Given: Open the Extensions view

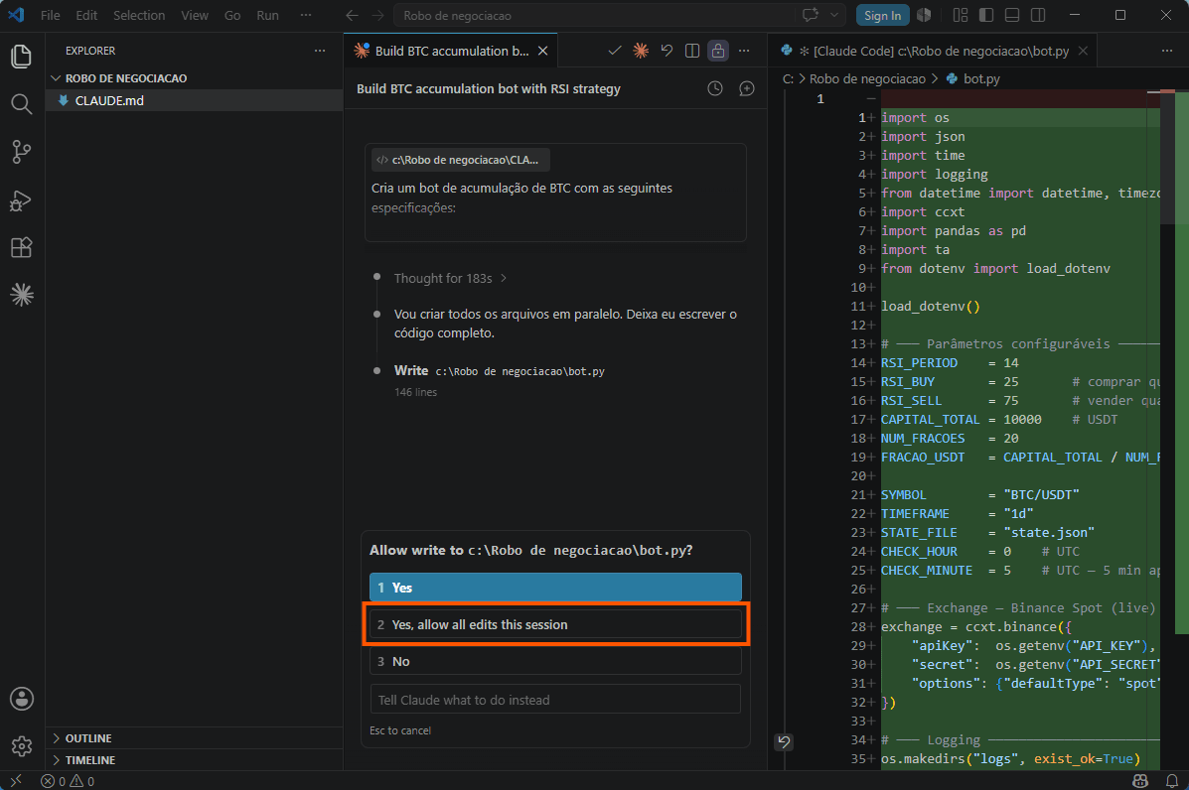Looking at the screenshot, I should point(21,248).
